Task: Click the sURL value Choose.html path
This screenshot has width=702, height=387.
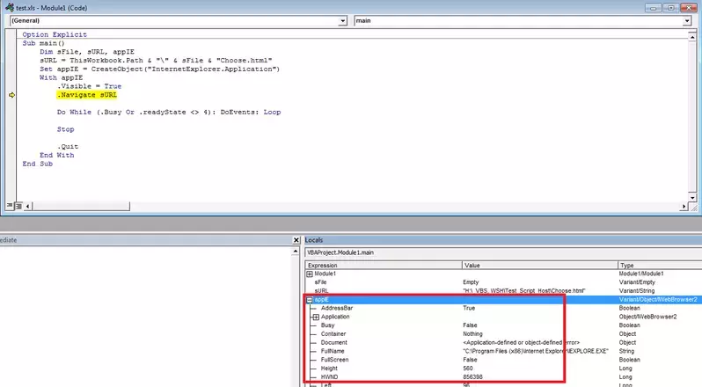Action: (x=523, y=291)
